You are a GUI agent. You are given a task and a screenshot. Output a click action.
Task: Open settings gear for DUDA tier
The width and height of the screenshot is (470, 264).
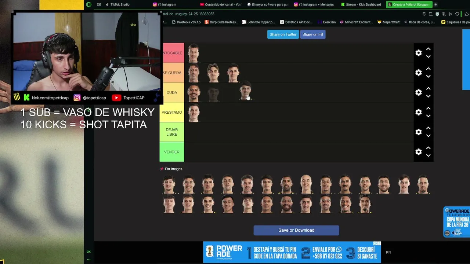(419, 92)
